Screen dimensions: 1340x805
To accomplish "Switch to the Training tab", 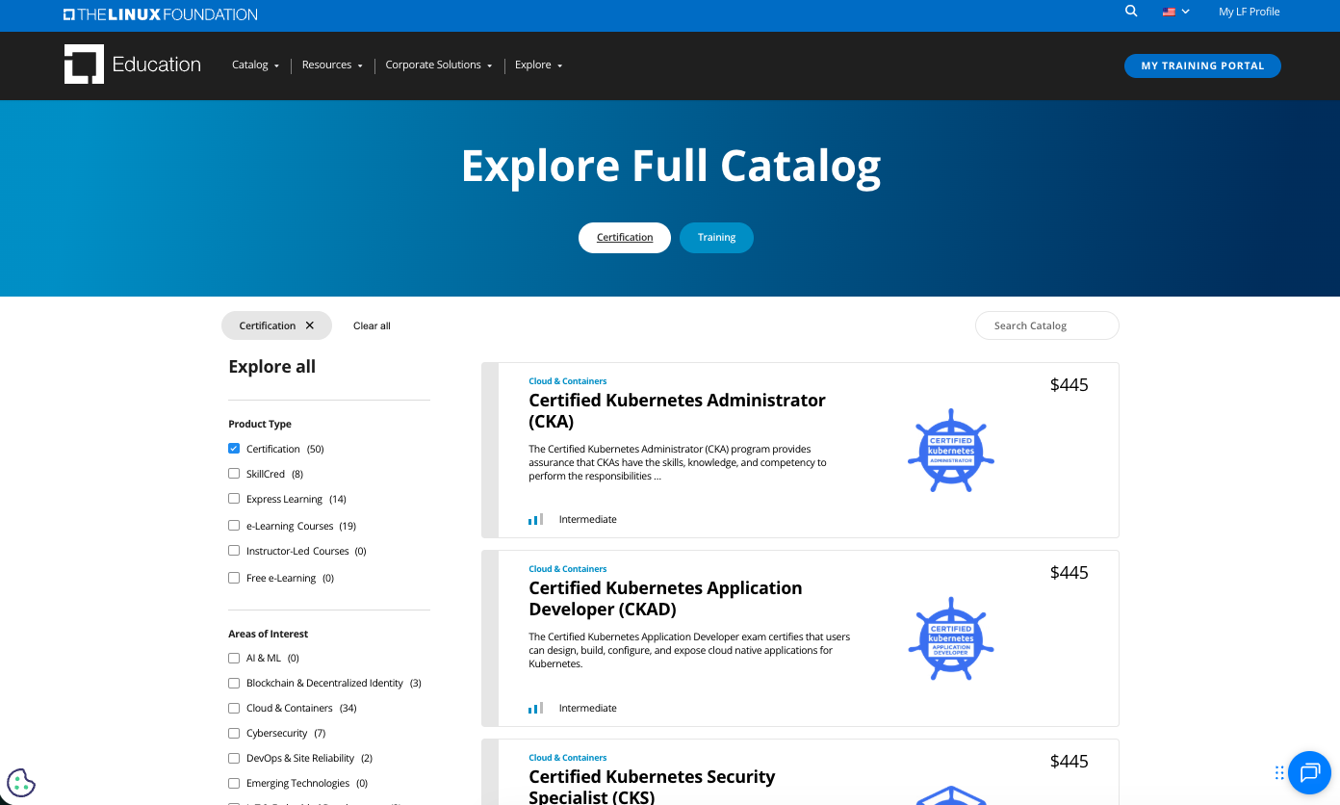I will [716, 238].
